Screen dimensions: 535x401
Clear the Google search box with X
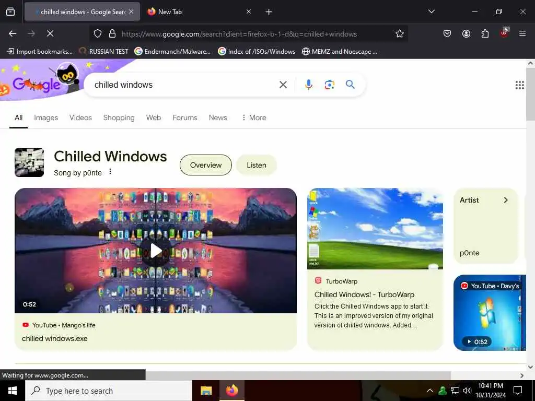283,85
